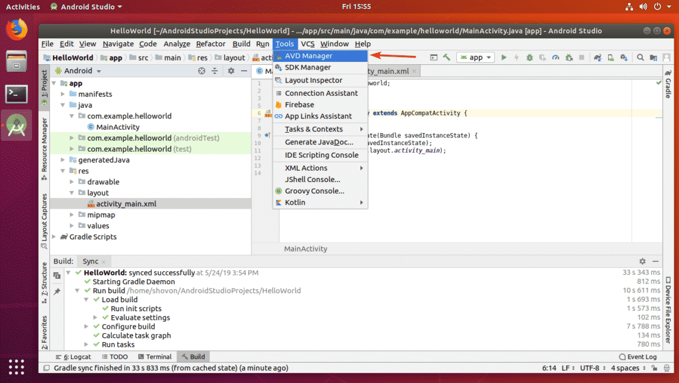679x383 pixels.
Task: Click the scroll-from-source target icon
Action: point(201,71)
